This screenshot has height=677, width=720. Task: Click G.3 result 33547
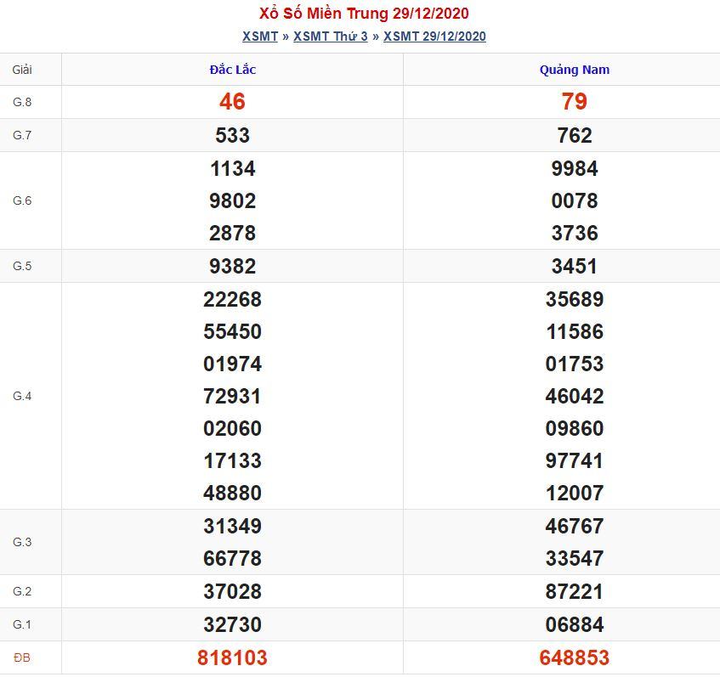[575, 558]
